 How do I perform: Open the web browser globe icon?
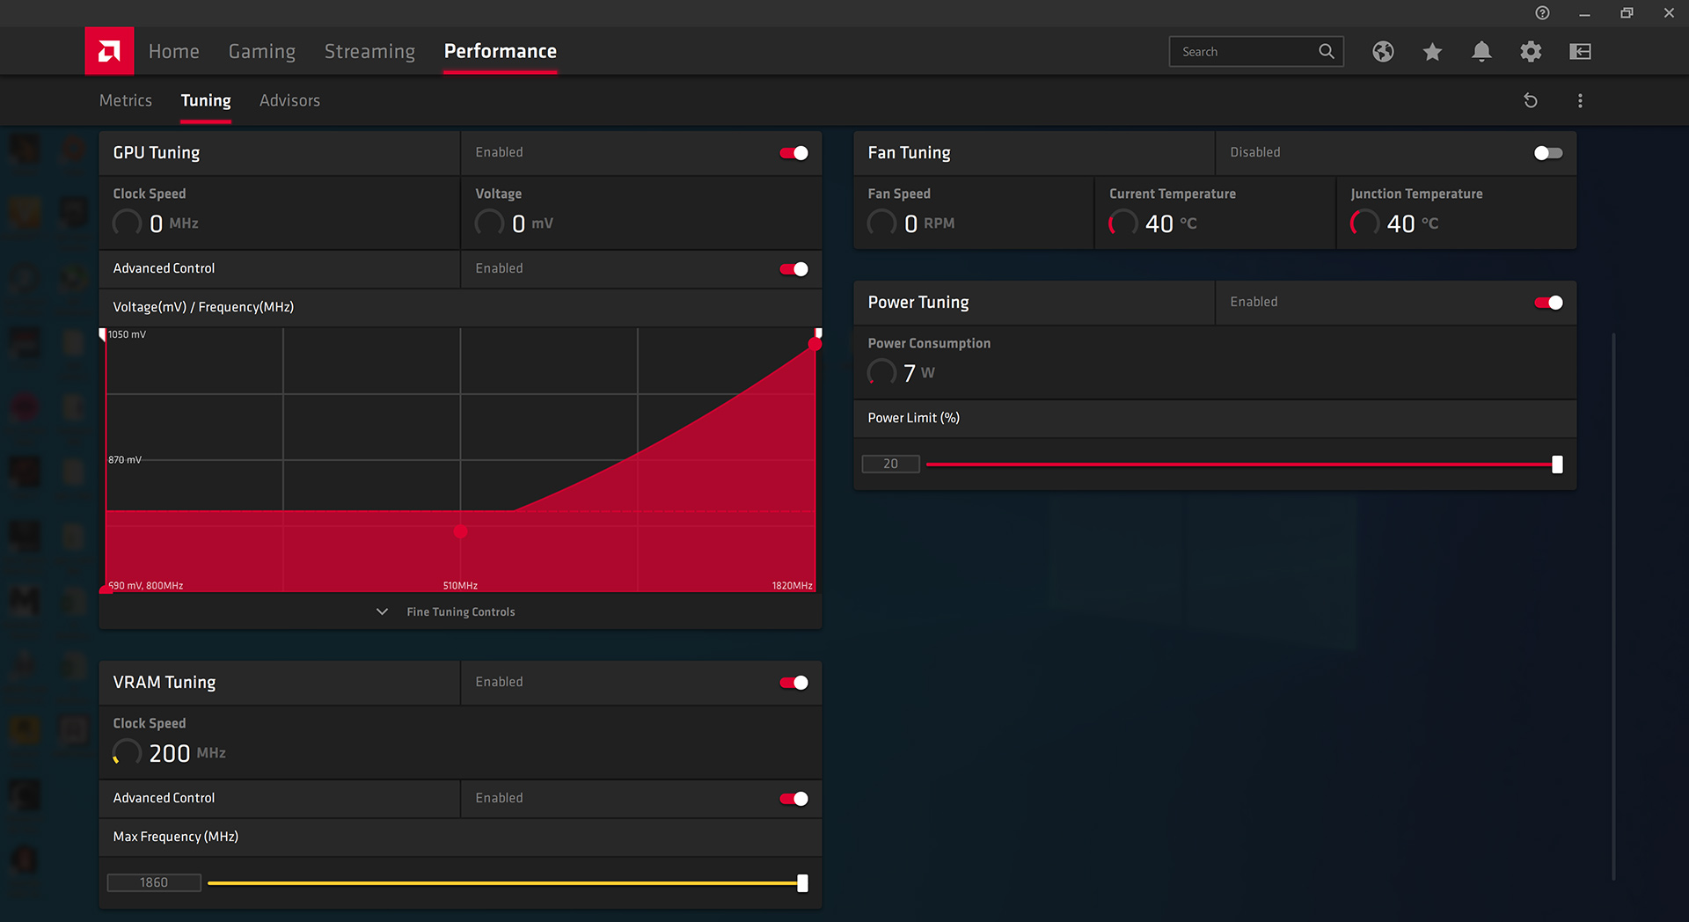tap(1383, 52)
